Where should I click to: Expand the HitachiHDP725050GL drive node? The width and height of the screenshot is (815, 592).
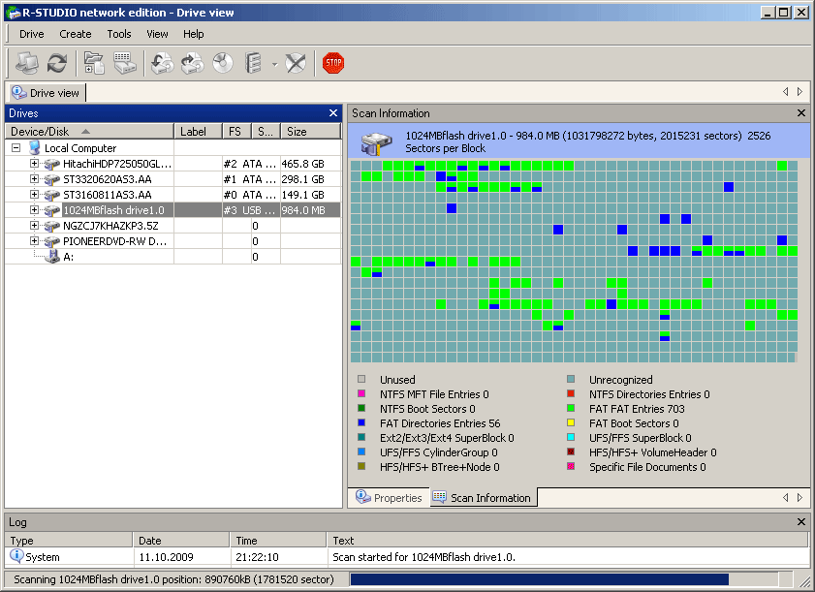[34, 164]
